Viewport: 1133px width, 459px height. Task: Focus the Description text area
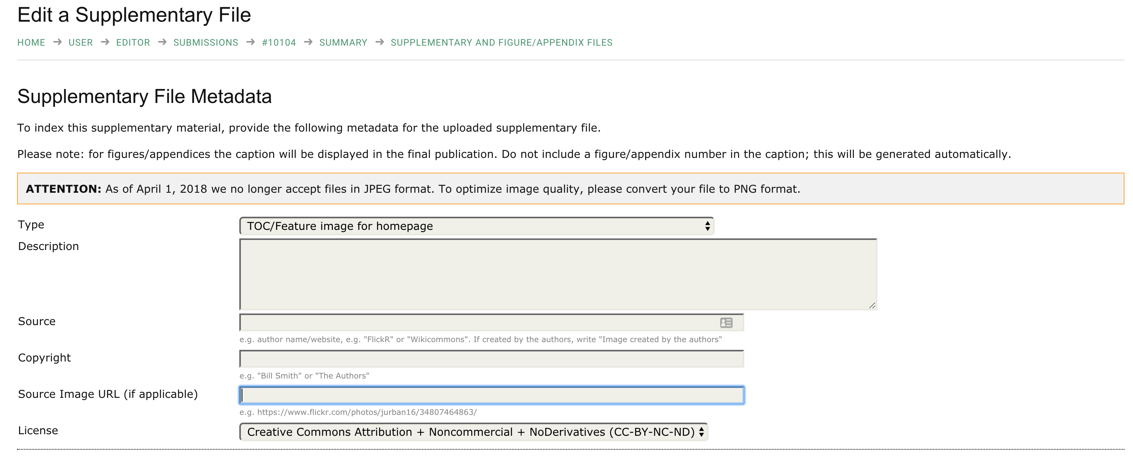[x=558, y=274]
